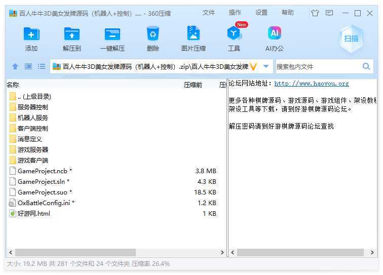Viewport: 383px width, 275px height.
Task: Open the 图片压缩 image compression tool
Action: pyautogui.click(x=193, y=34)
